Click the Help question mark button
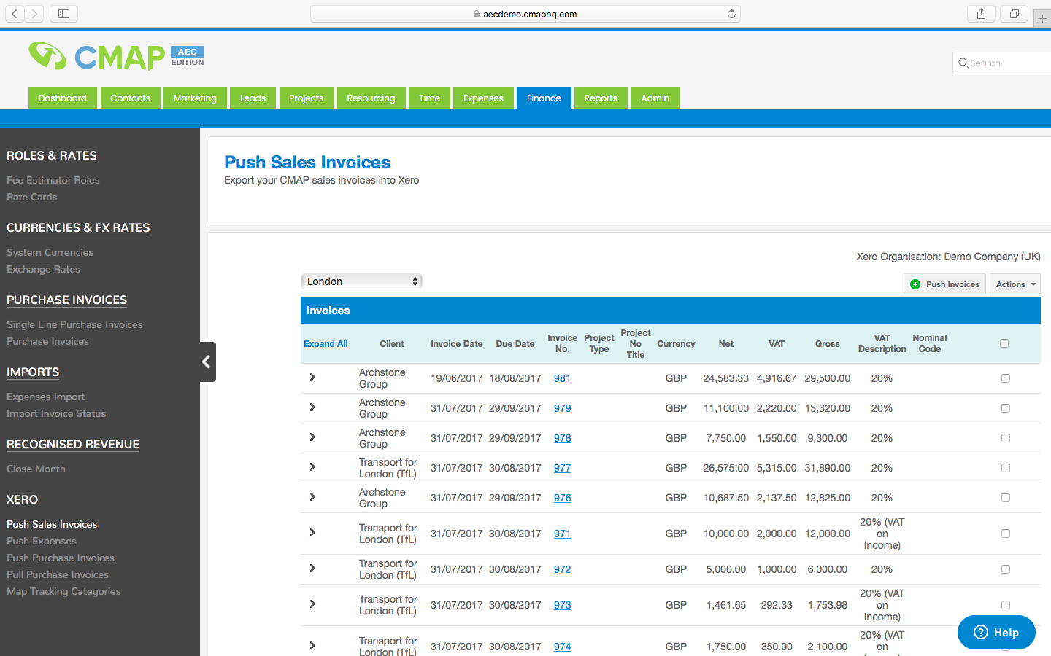 coord(996,632)
